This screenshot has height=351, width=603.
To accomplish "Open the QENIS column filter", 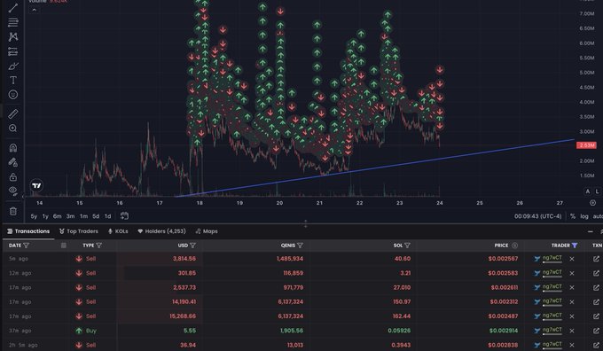I will click(300, 246).
